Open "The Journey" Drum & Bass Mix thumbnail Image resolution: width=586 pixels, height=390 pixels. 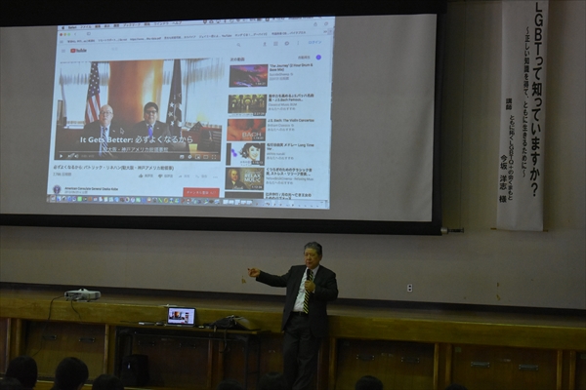pyautogui.click(x=247, y=75)
